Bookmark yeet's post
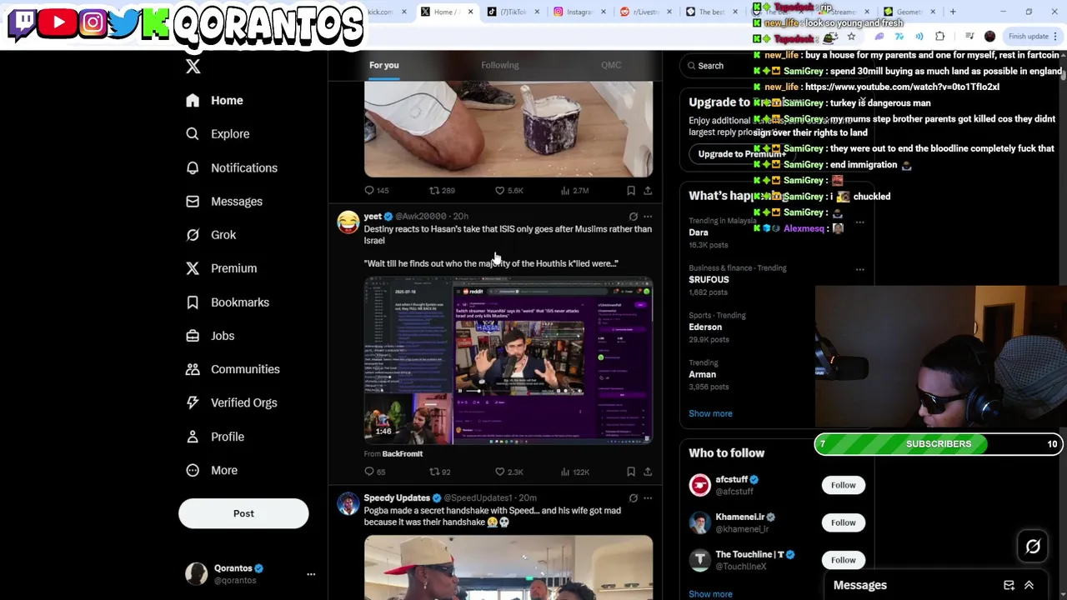The width and height of the screenshot is (1067, 600). (631, 472)
